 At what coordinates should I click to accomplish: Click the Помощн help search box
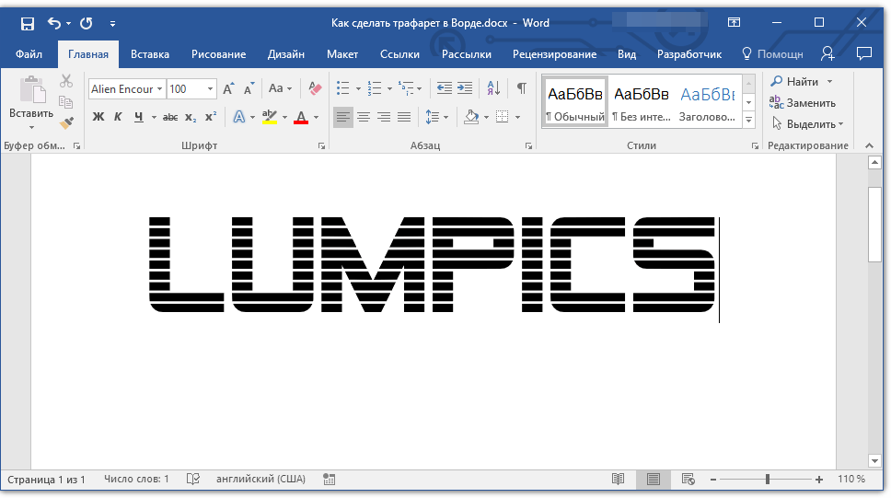point(773,54)
